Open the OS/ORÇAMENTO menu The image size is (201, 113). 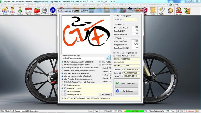click(x=74, y=5)
